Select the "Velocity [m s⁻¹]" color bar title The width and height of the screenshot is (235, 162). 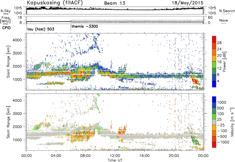pos(232,122)
